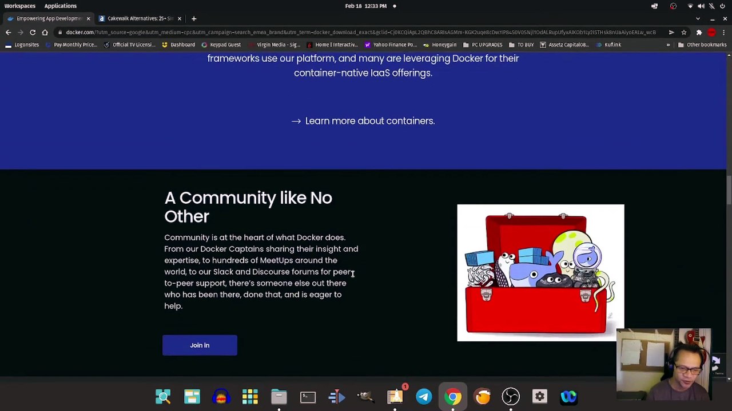Open the clock and calendar panel
The width and height of the screenshot is (732, 411).
(366, 6)
